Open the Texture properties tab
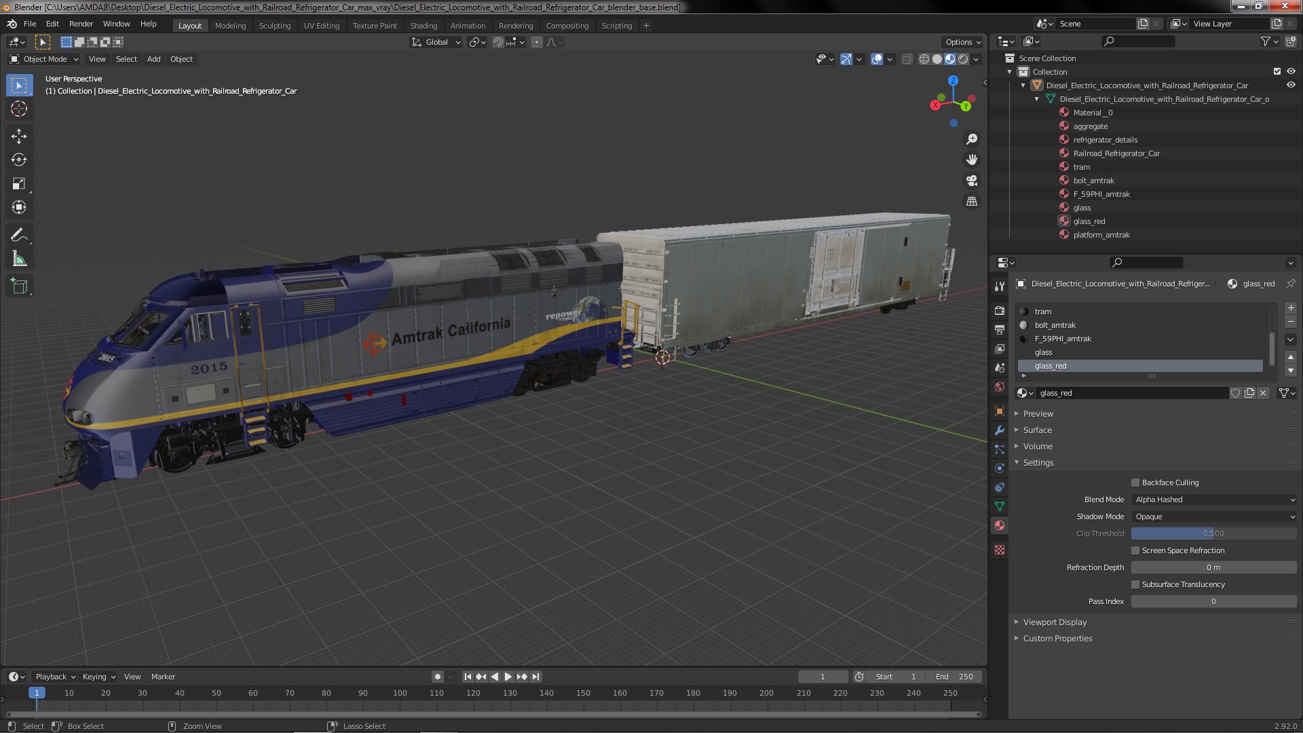The height and width of the screenshot is (733, 1303). (x=999, y=549)
